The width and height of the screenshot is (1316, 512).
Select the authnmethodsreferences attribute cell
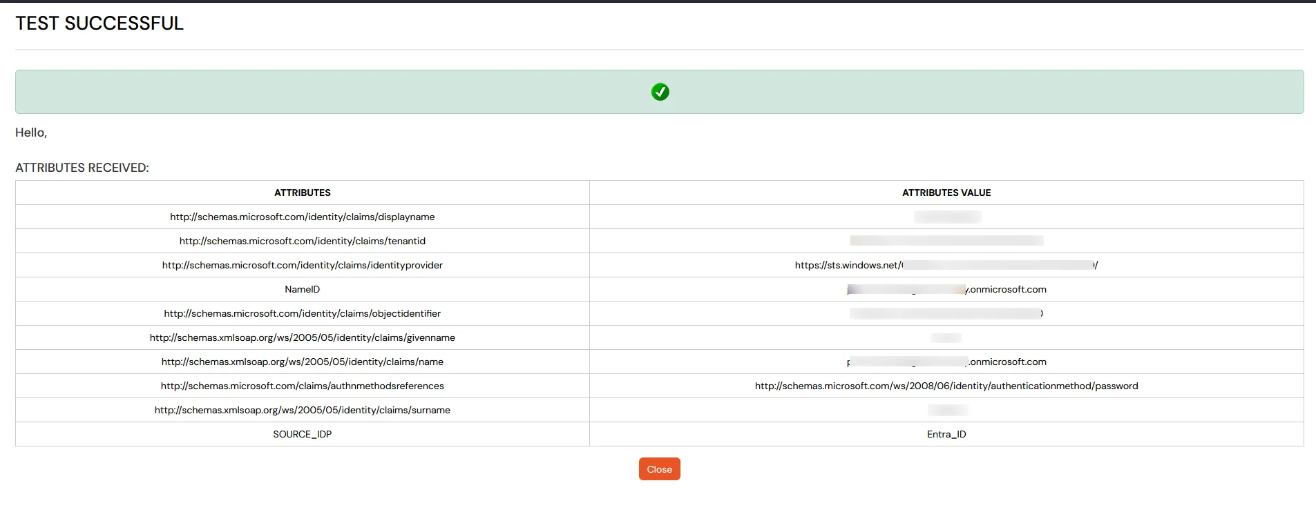(303, 386)
